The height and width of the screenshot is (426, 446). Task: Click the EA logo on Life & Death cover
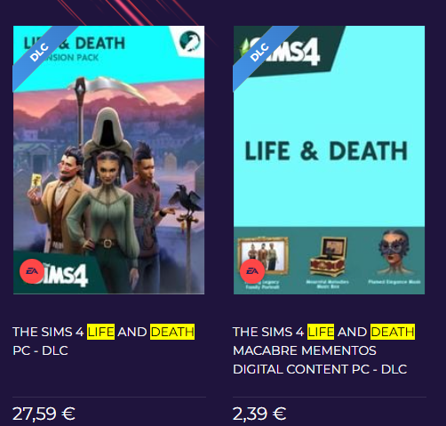tap(32, 271)
